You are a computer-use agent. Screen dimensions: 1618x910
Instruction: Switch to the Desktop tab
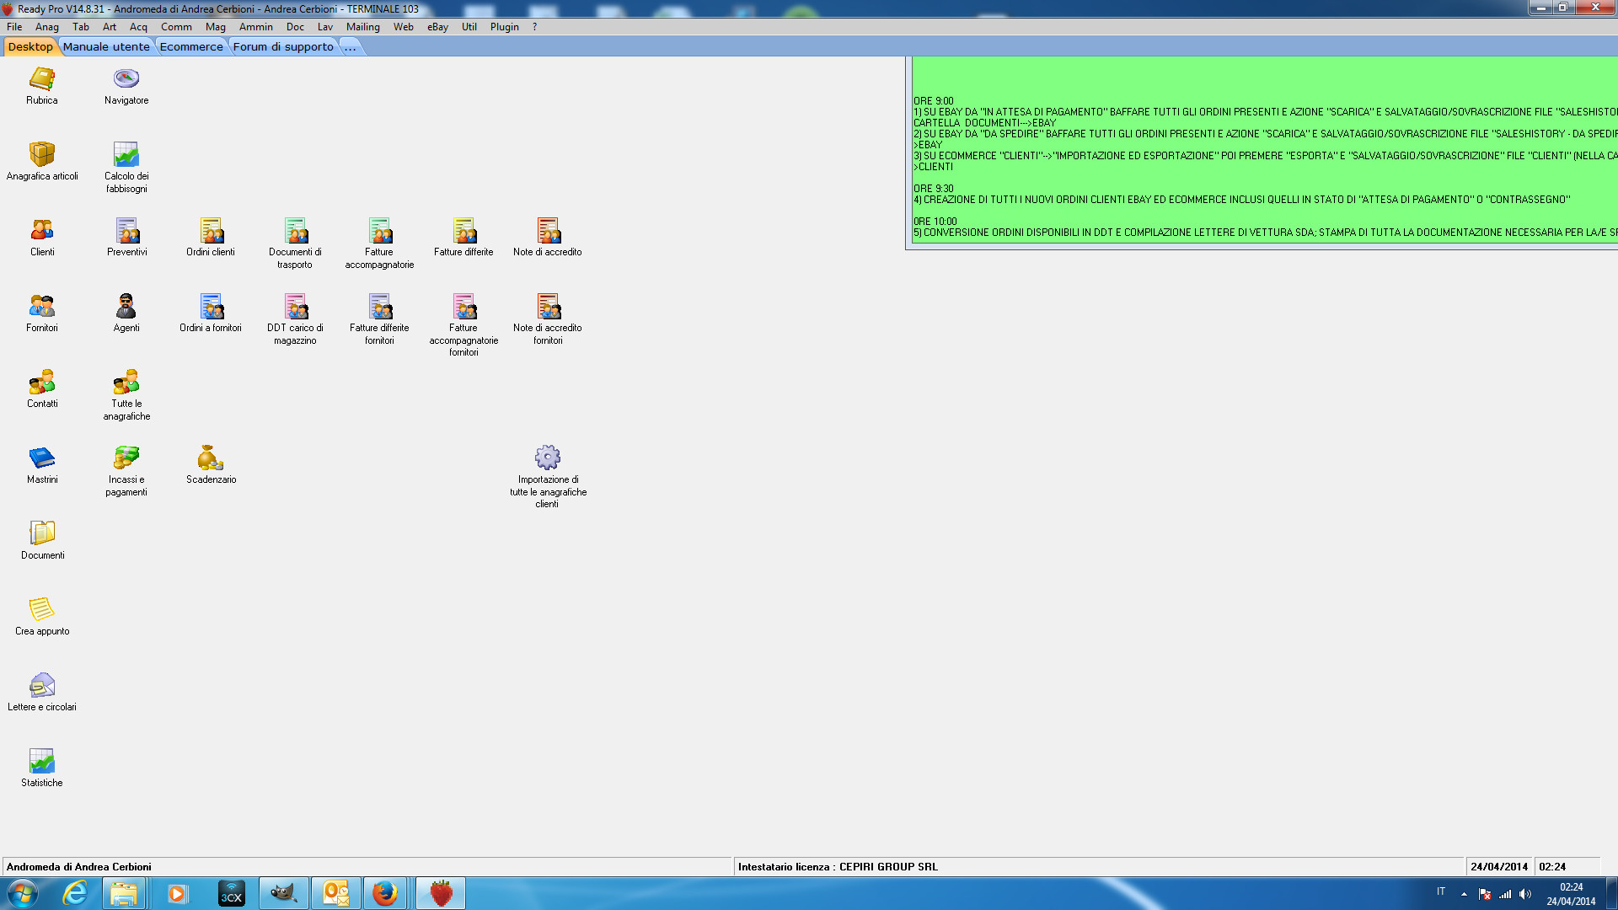click(30, 47)
